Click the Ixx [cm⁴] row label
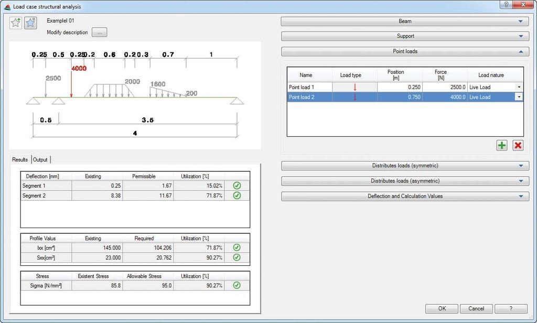Viewport: 537px width, 323px height. (46, 247)
